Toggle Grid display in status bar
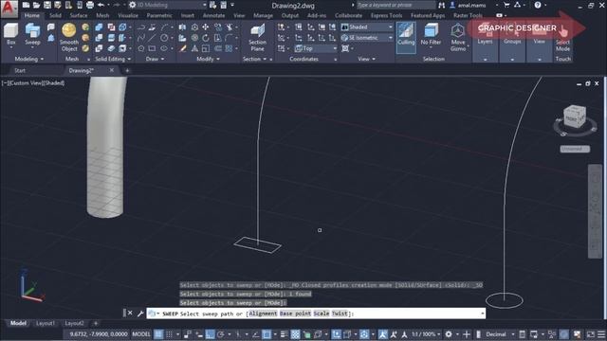The width and height of the screenshot is (607, 341). pos(158,334)
